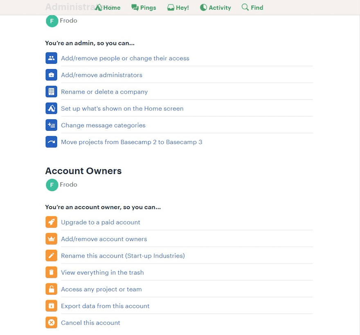The image size is (360, 335).
Task: Select the Cancel this account link
Action: [x=90, y=323]
